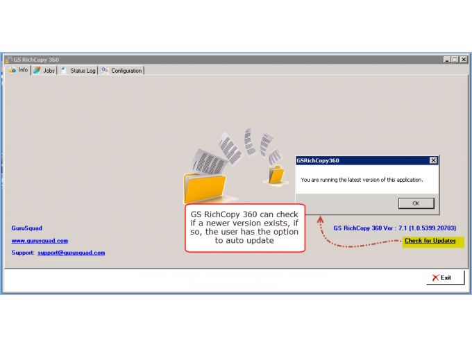Open the www.gurusquad.com link

pos(40,241)
